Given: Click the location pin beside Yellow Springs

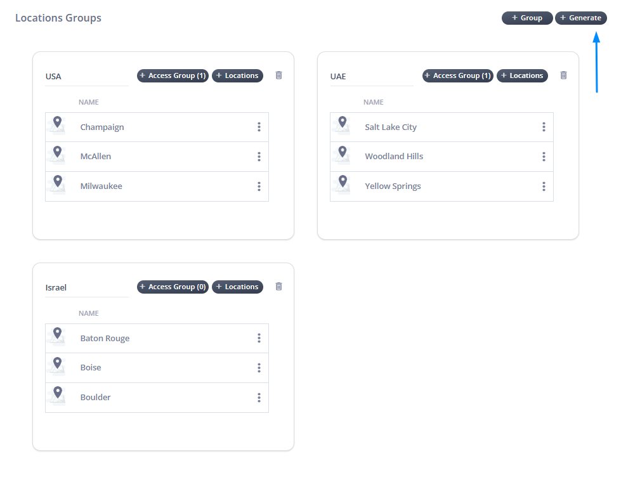Looking at the screenshot, I should point(343,182).
